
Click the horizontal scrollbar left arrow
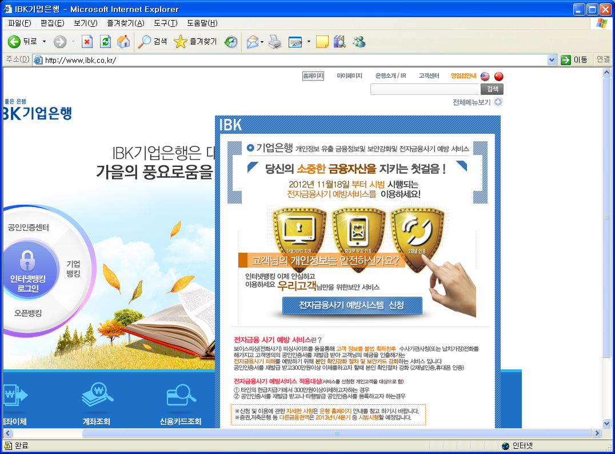(8, 433)
